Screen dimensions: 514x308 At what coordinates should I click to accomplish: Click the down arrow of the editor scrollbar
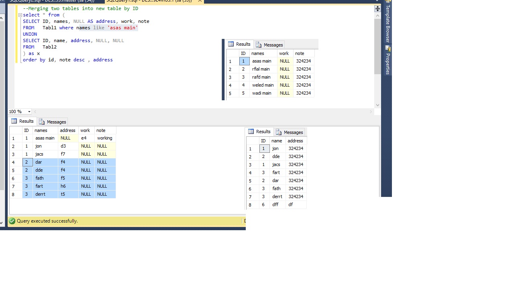coord(377,105)
